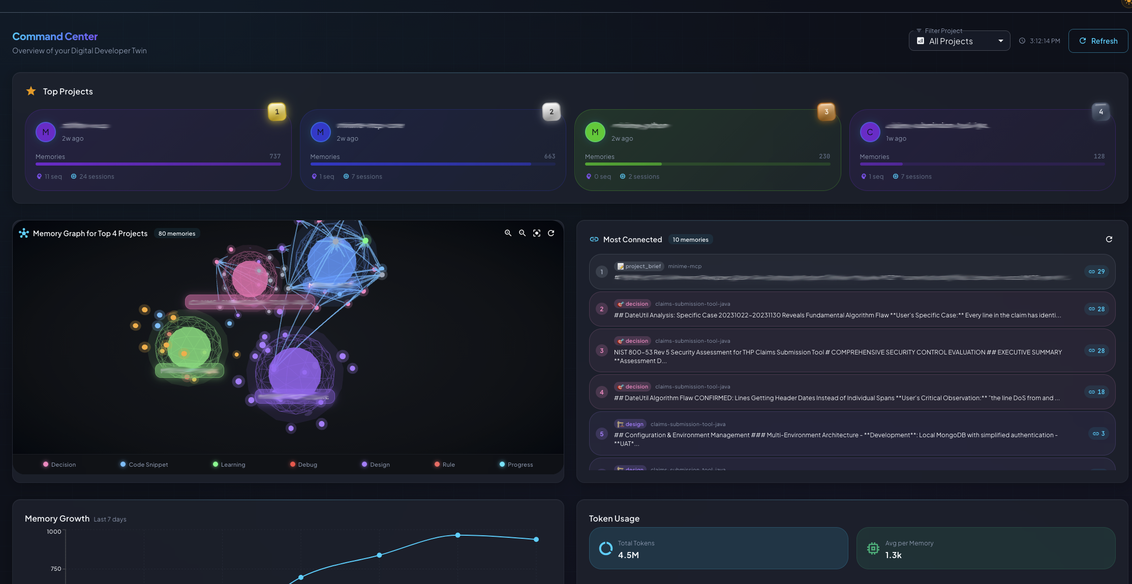Click the circular ring icon on Total Tokens card
The width and height of the screenshot is (1132, 584).
point(605,548)
